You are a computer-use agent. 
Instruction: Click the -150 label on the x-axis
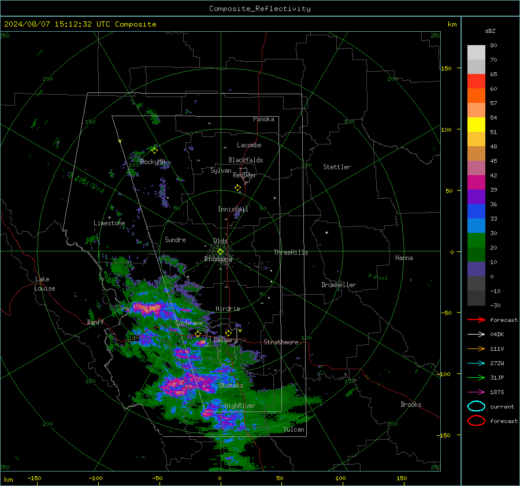pyautogui.click(x=34, y=478)
